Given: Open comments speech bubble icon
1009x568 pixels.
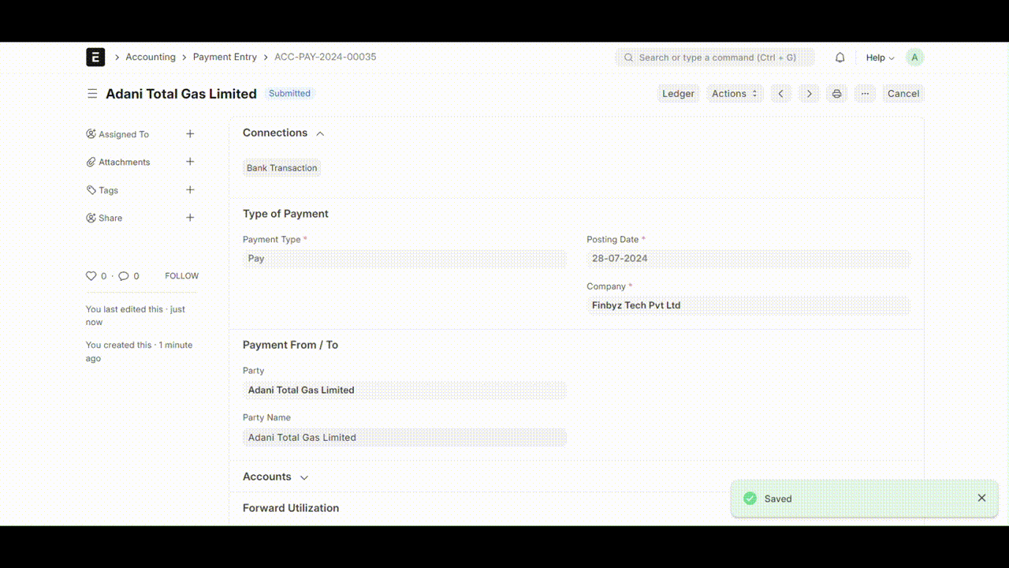Looking at the screenshot, I should point(124,276).
